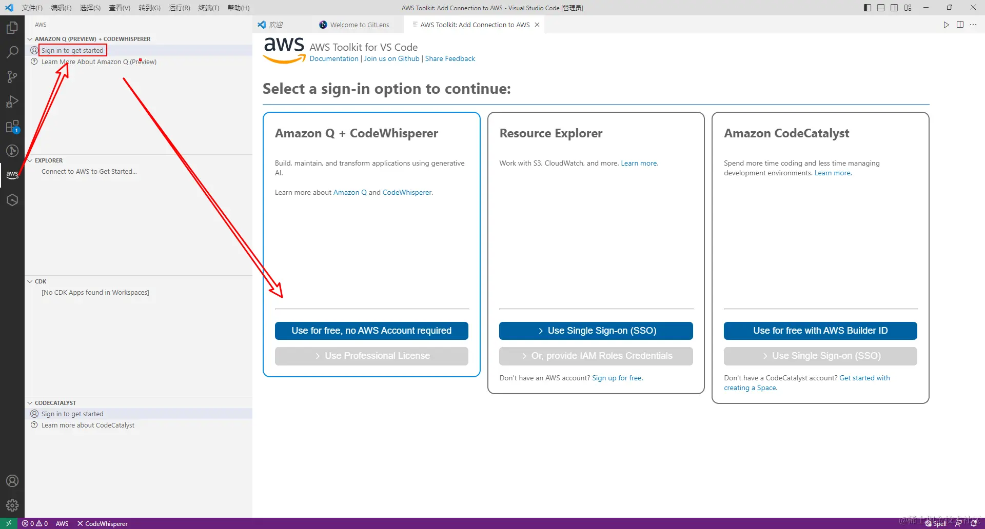Viewport: 985px width, 529px height.
Task: Open the Accounts menu icon
Action: (x=12, y=481)
